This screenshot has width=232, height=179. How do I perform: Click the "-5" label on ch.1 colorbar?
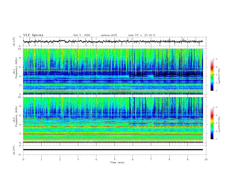(216, 75)
